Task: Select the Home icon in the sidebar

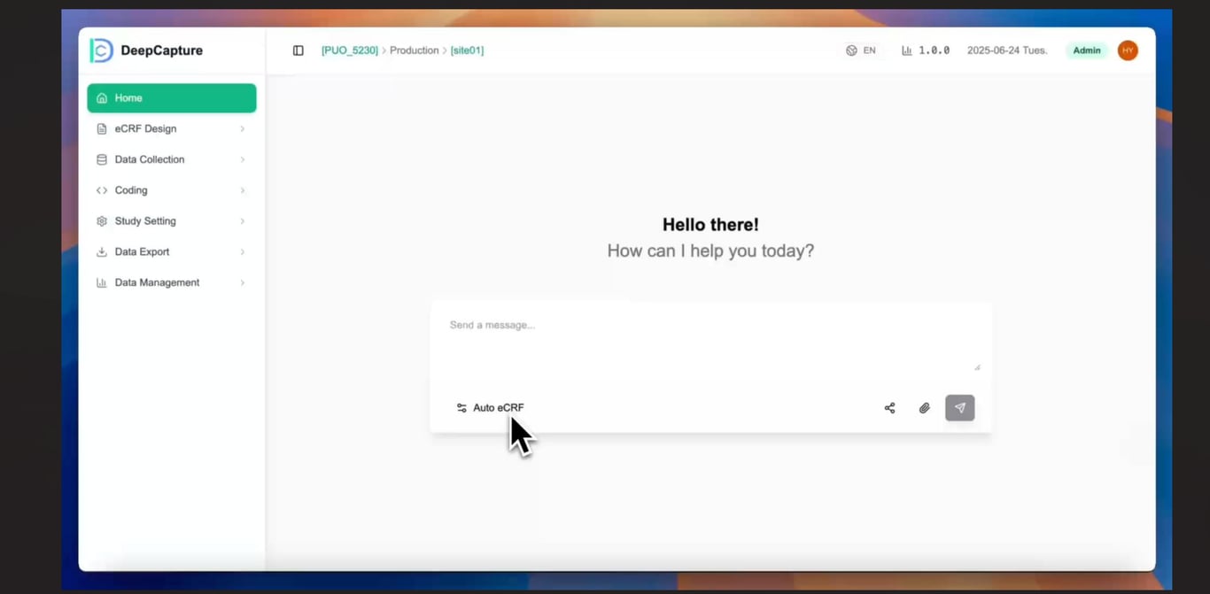Action: 101,97
